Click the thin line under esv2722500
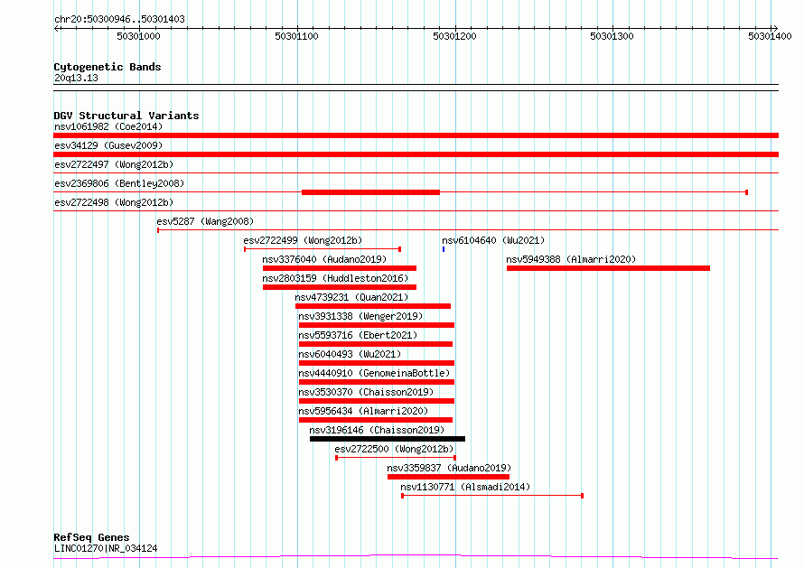The width and height of the screenshot is (804, 568). coord(396,458)
